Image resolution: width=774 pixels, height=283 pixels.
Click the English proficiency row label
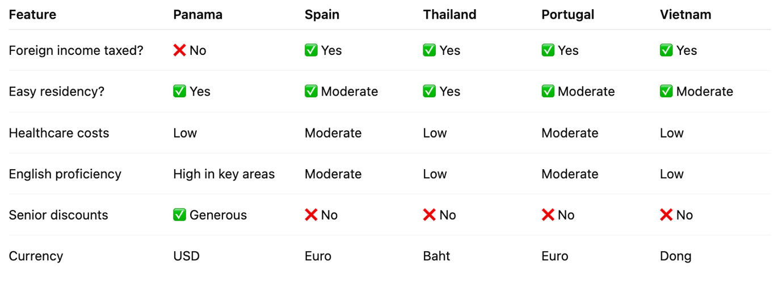pyautogui.click(x=65, y=174)
